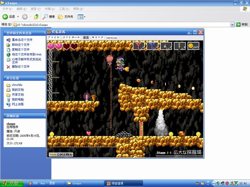Click the bomb inventory slot
250x187 pixels.
tap(166, 46)
